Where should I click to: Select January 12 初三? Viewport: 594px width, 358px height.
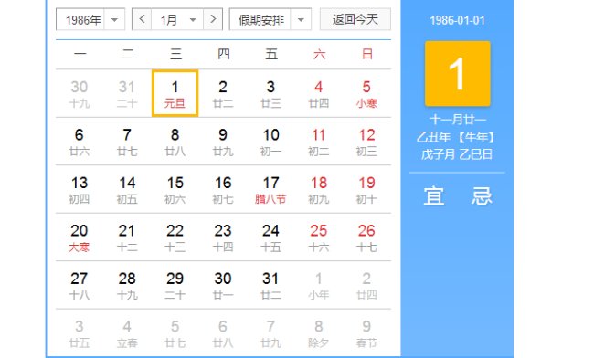coord(366,142)
